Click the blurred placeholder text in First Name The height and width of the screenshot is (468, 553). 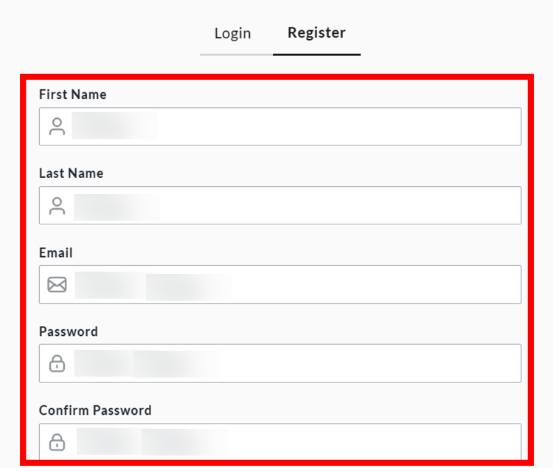click(x=114, y=126)
